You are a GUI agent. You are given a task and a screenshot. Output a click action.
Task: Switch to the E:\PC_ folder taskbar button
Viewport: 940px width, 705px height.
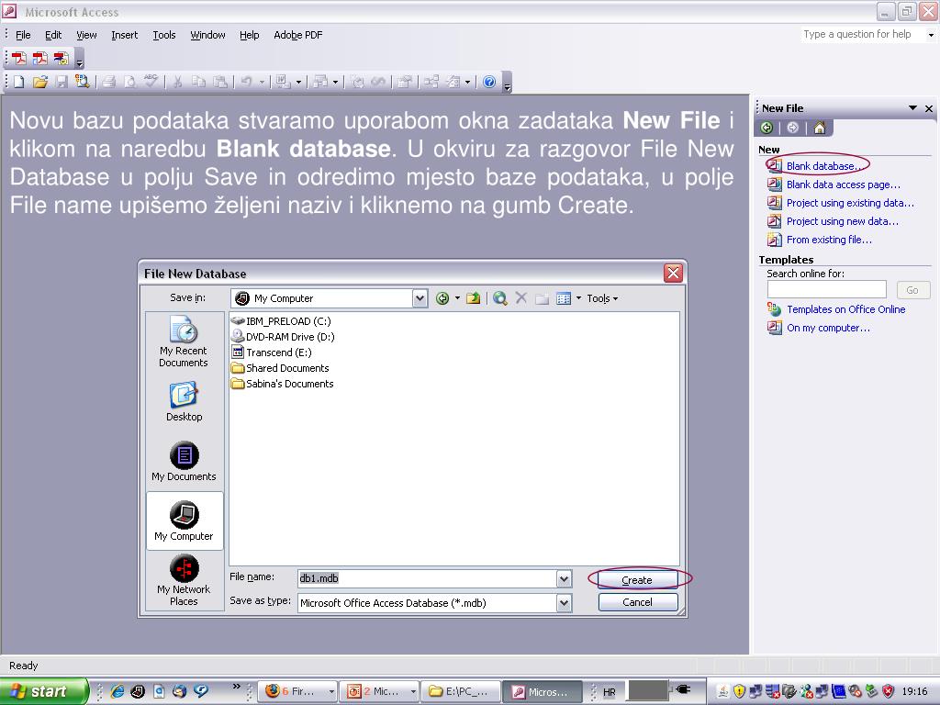tap(460, 691)
